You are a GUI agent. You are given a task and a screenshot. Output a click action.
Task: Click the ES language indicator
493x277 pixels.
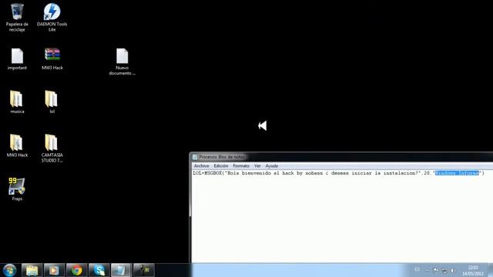(417, 269)
